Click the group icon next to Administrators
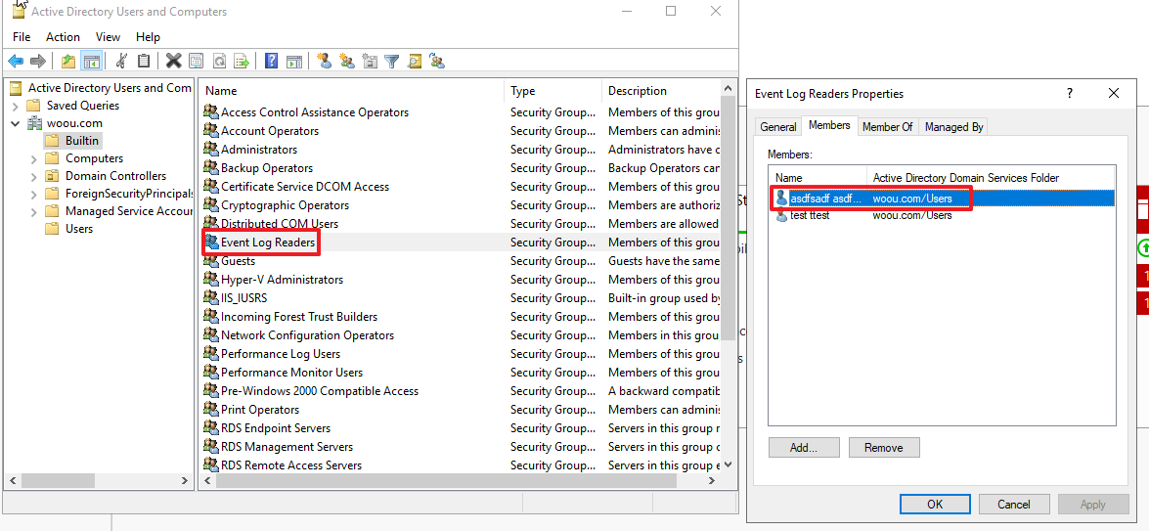The width and height of the screenshot is (1149, 531). (211, 150)
